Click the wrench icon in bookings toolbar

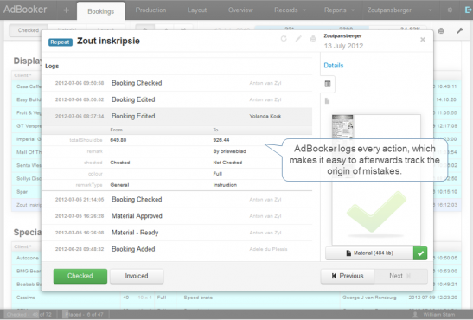click(x=459, y=30)
